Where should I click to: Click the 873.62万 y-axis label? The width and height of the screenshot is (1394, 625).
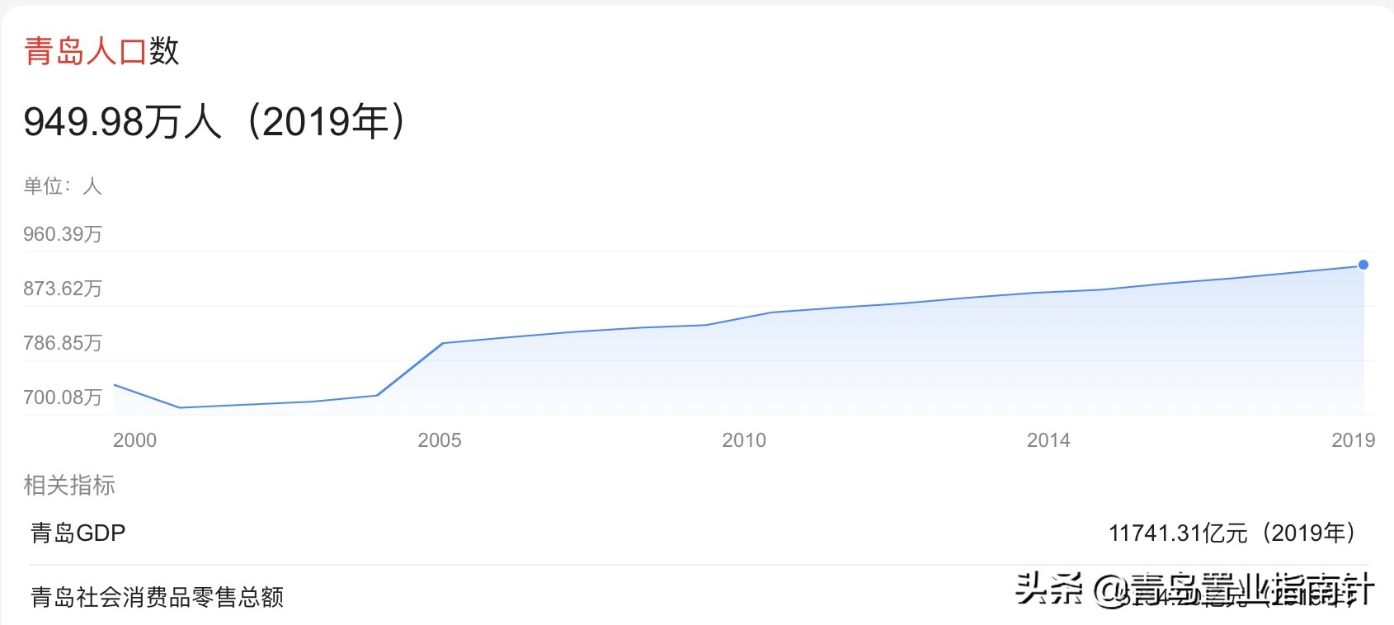tap(63, 289)
